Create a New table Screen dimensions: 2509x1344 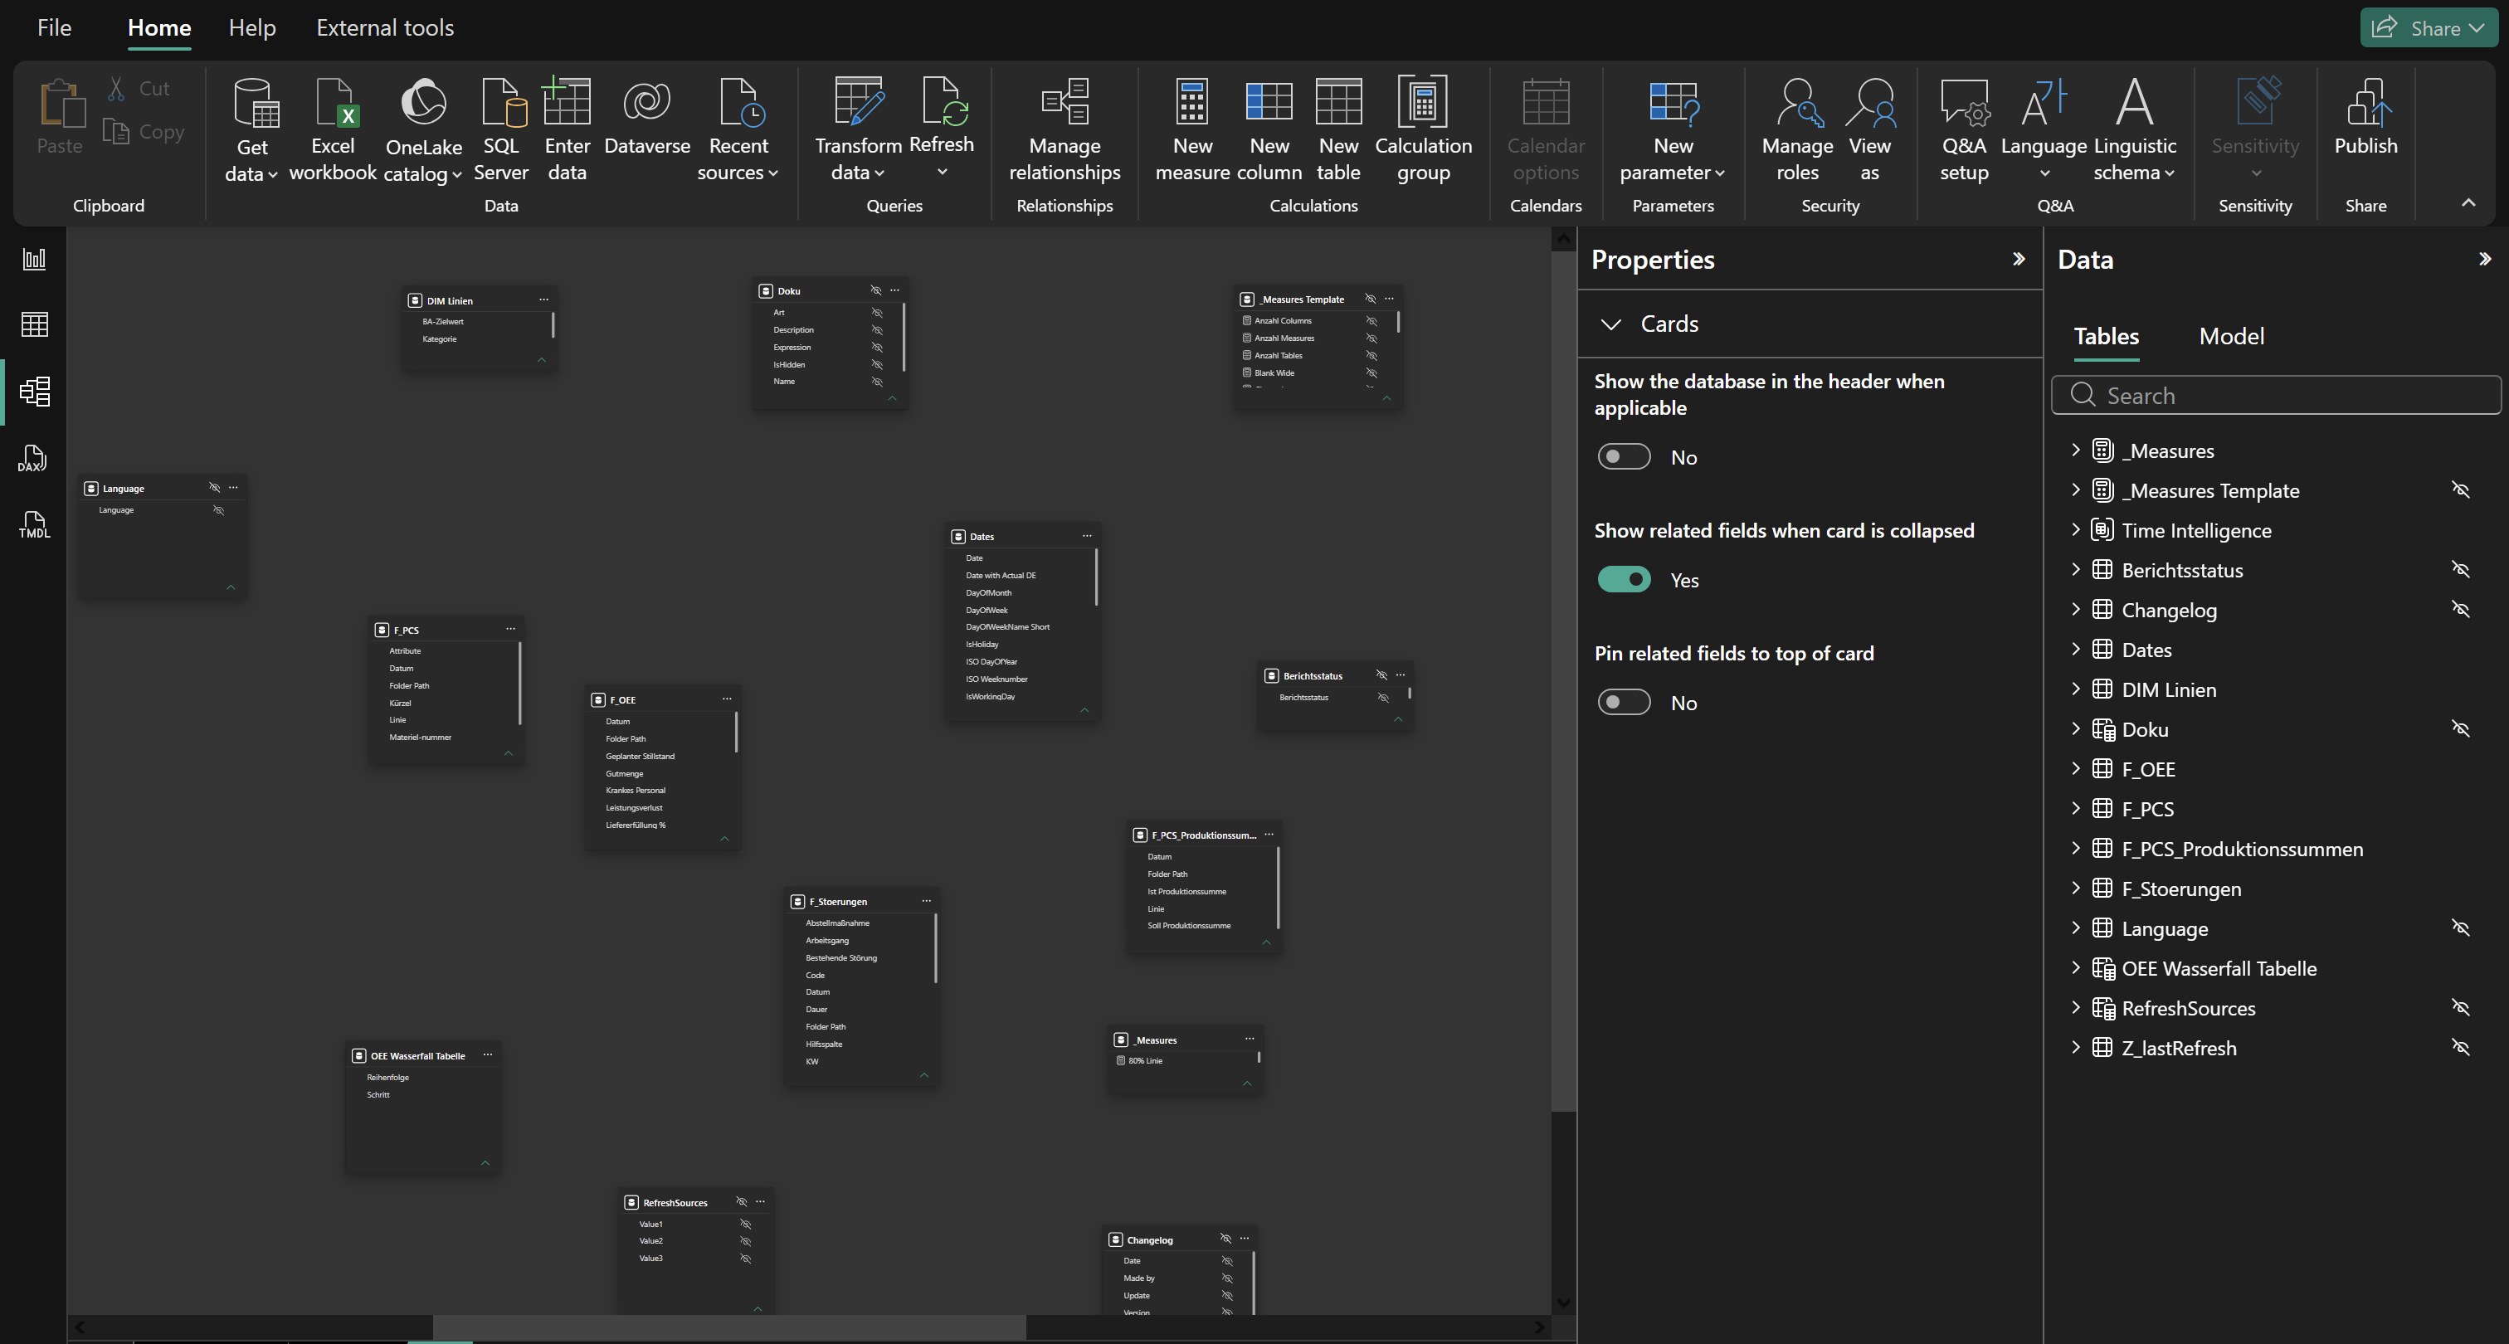pos(1338,130)
